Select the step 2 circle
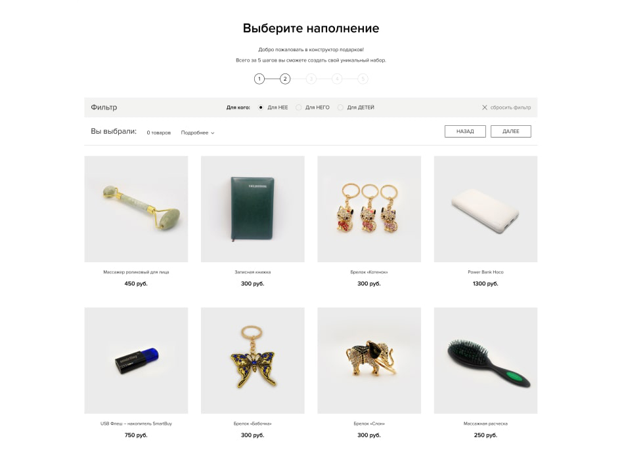The height and width of the screenshot is (476, 622). 285,79
